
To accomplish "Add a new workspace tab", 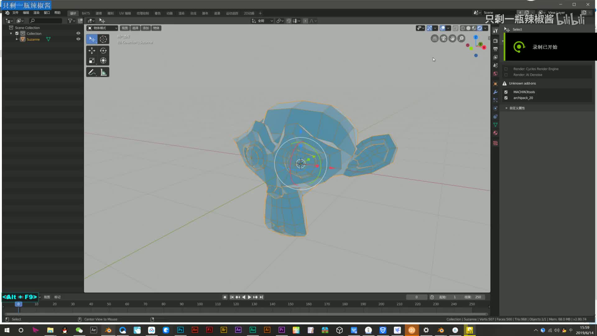I will tap(260, 13).
